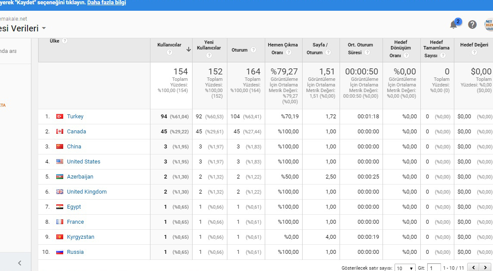This screenshot has width=493, height=271.
Task: Open the United States country link
Action: [84, 162]
